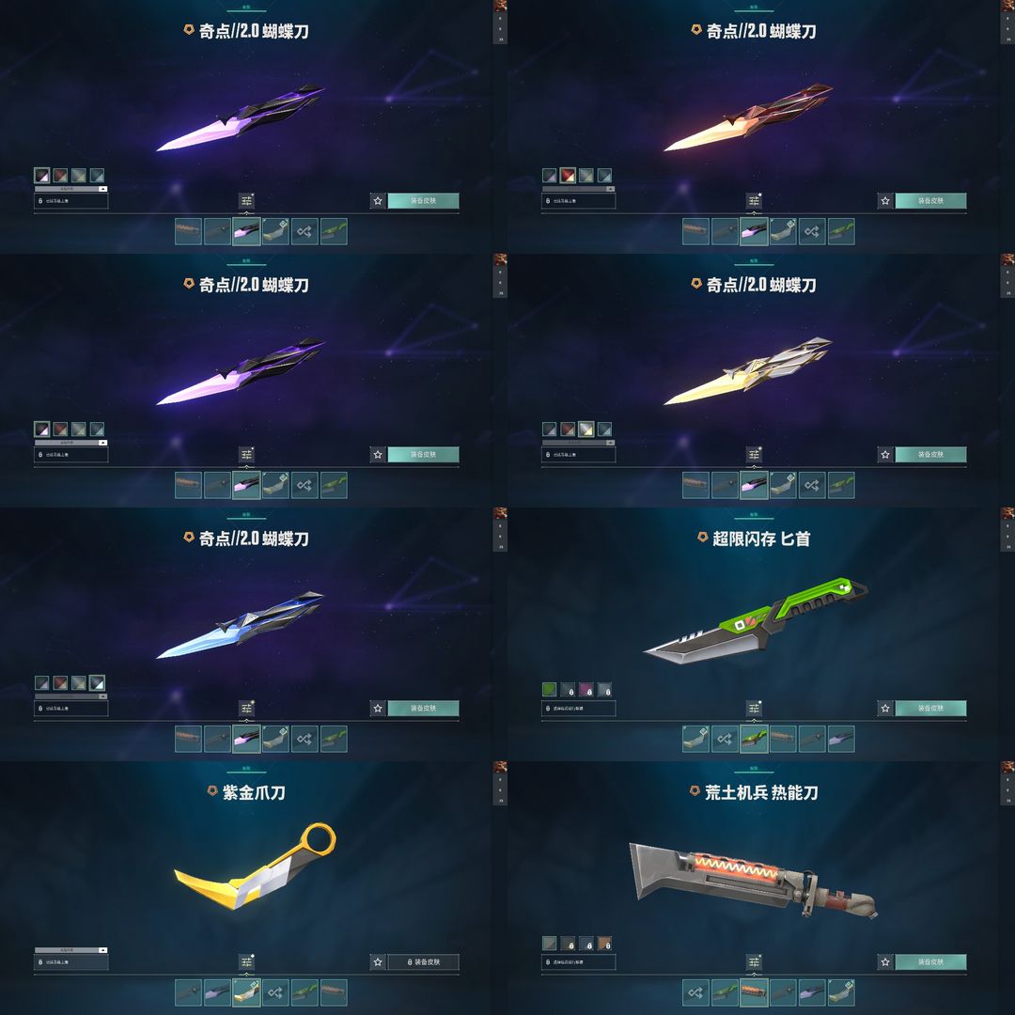Image resolution: width=1015 pixels, height=1015 pixels.
Task: Select the green knife thumbnail in 紫金爪刀 strip
Action: point(304,992)
